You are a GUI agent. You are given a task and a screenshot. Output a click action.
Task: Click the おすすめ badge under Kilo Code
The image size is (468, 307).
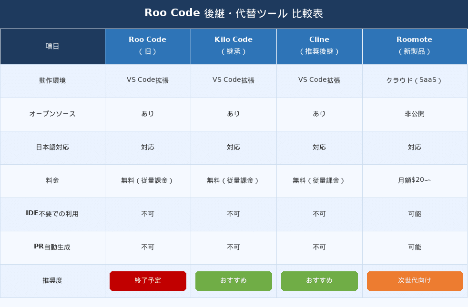[x=234, y=281]
